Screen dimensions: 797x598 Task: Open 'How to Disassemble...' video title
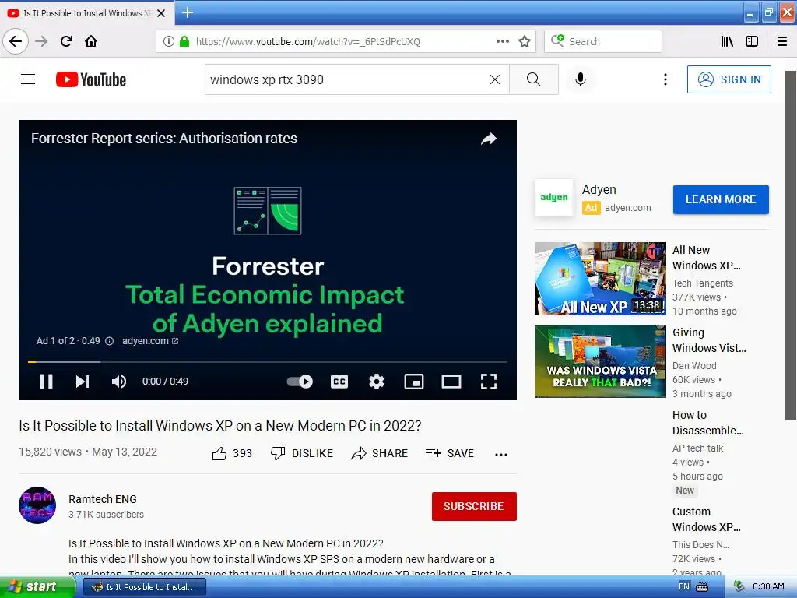(707, 423)
